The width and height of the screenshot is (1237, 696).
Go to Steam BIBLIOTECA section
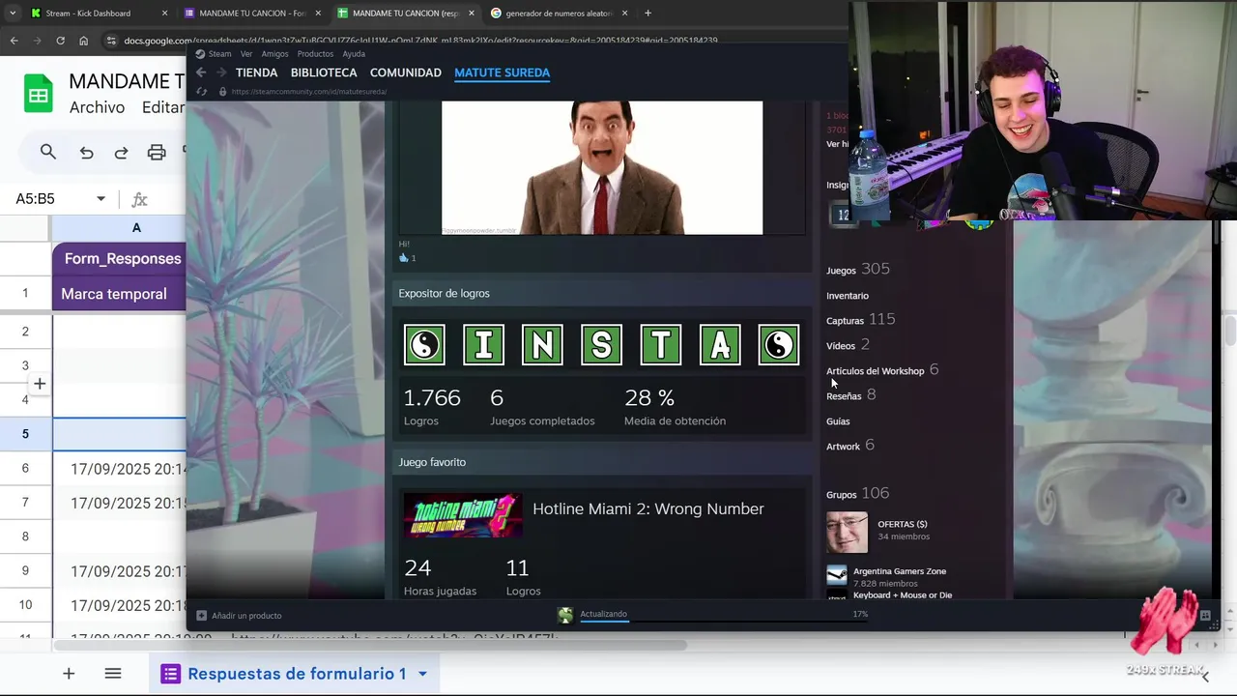coord(324,72)
